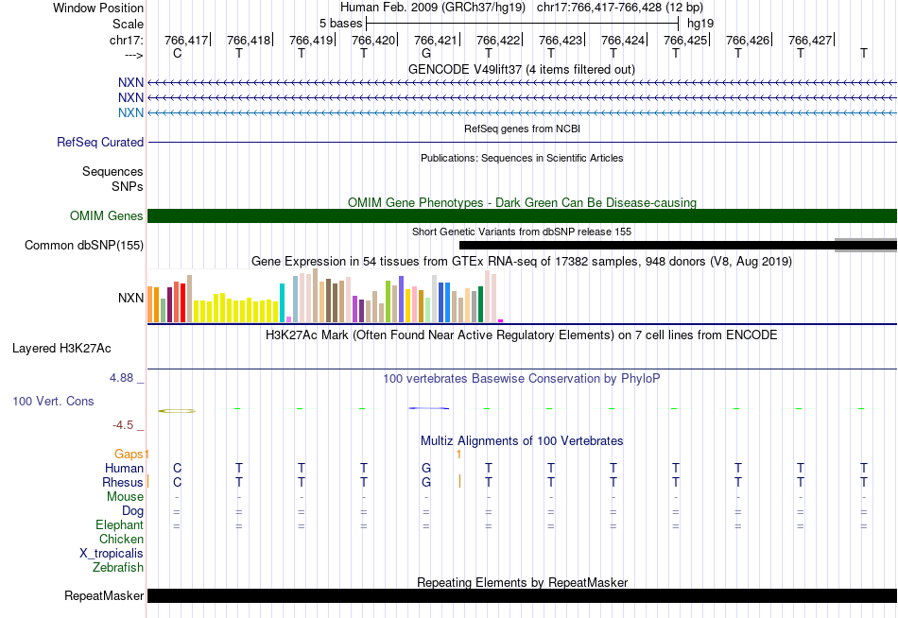Click the 766,421 position label

point(436,40)
